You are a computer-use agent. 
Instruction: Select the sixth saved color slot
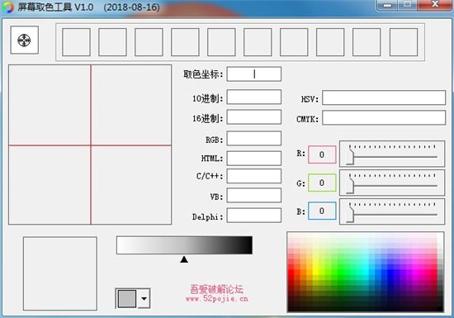258,42
